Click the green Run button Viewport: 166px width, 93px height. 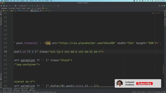(x=30, y=6)
